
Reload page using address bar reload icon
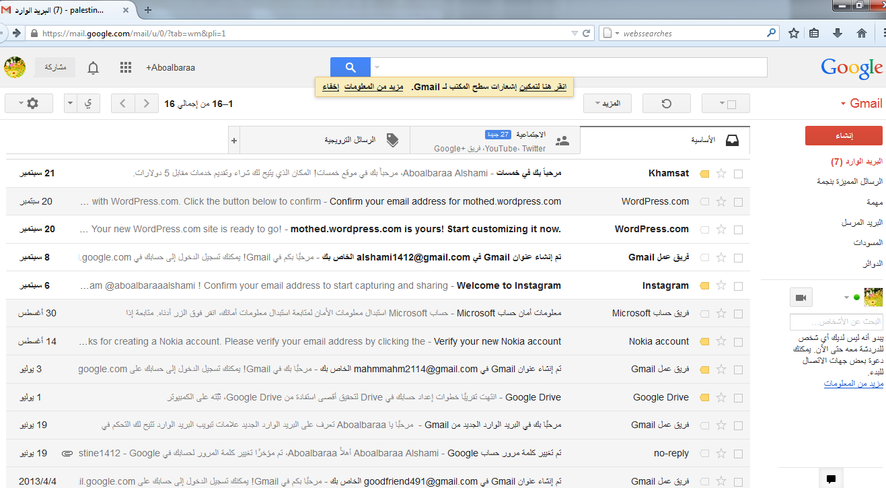(586, 33)
